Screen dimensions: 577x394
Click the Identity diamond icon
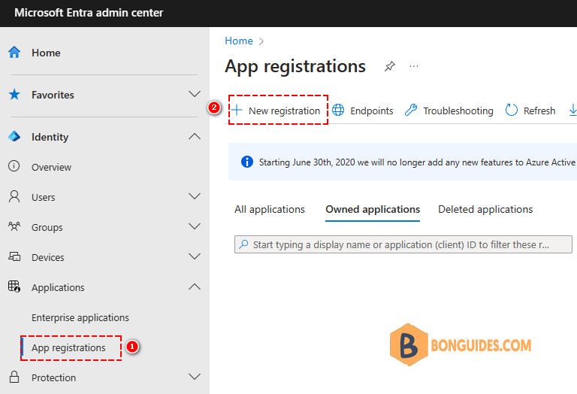coord(14,136)
